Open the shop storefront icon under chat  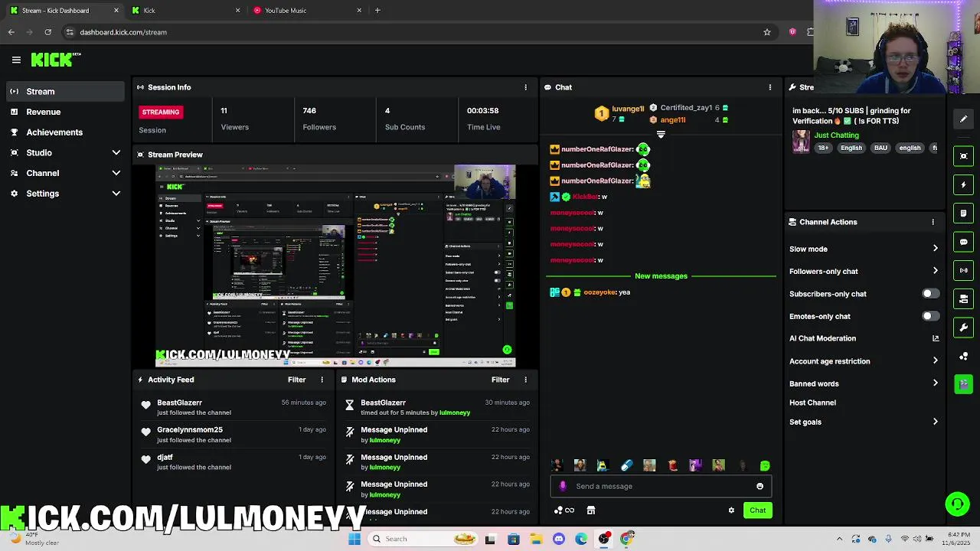591,510
